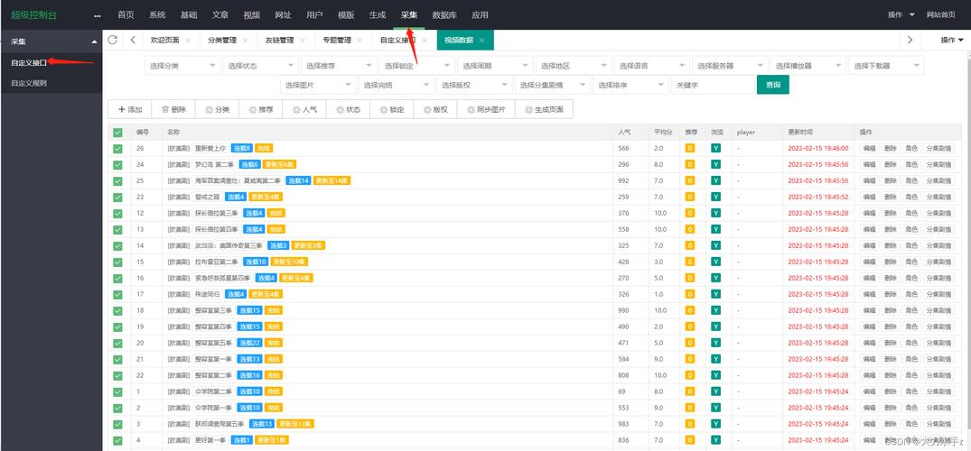Close the 视频数据 tab with its X
The image size is (971, 451).
point(481,41)
